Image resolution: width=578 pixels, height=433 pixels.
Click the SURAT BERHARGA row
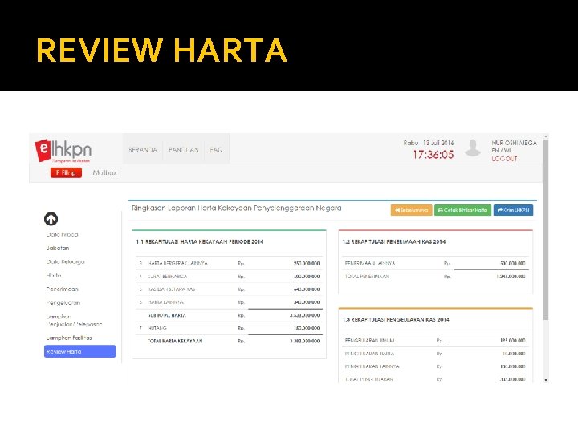click(230, 277)
